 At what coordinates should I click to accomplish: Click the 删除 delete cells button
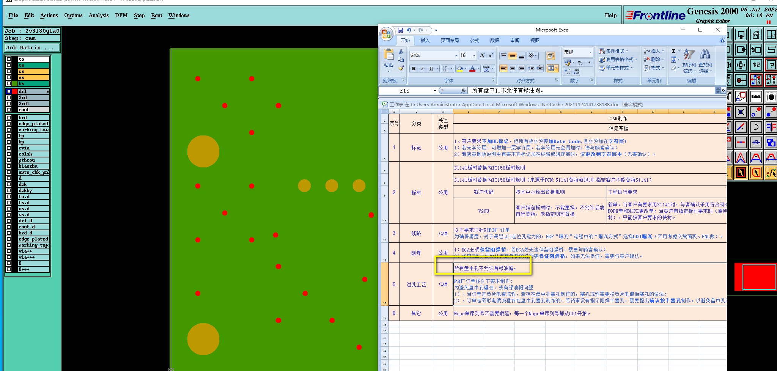coord(653,60)
